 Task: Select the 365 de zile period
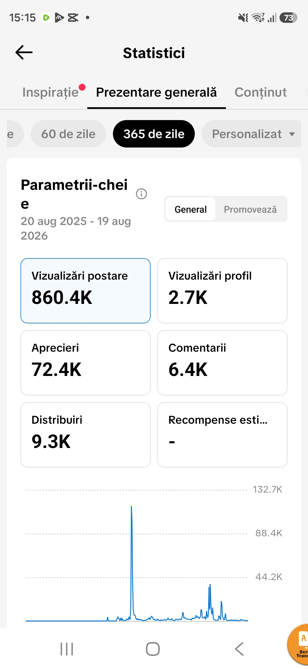click(154, 134)
